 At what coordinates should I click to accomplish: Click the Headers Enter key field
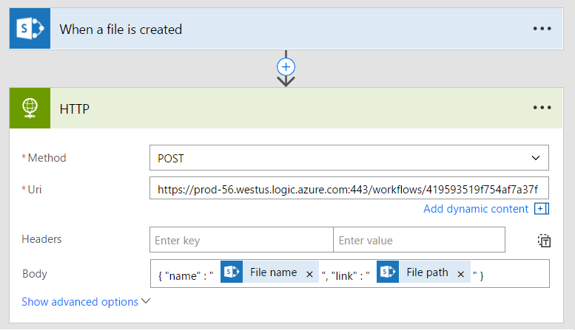pos(241,240)
